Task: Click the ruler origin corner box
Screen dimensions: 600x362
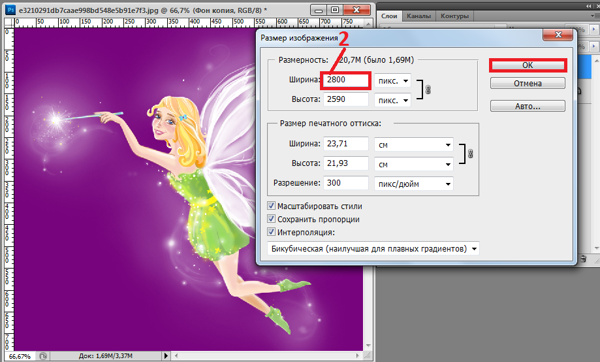Action: click(9, 24)
